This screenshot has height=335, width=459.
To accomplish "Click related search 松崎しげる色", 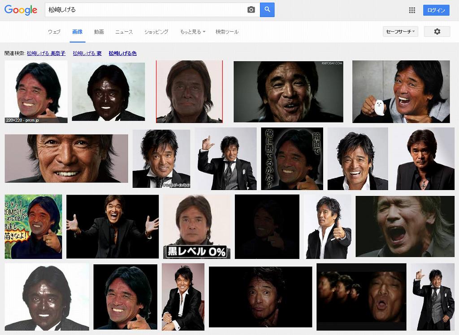I will (x=123, y=53).
